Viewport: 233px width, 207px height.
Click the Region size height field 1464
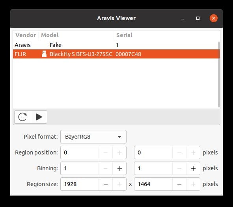(153, 184)
